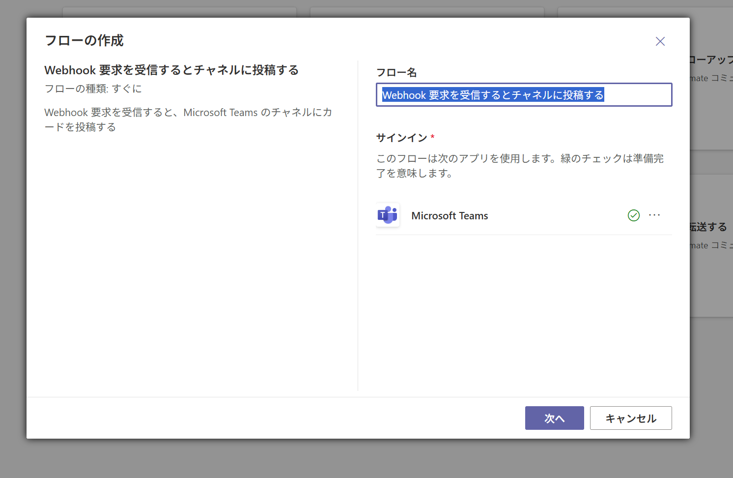Open the Microsoft Teams connection options (…)

[x=654, y=215]
